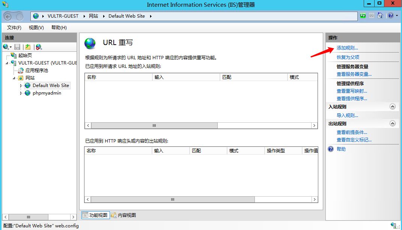Select 应用程序池 in the tree
Viewport: 402px width, 230px height.
pyautogui.click(x=37, y=71)
